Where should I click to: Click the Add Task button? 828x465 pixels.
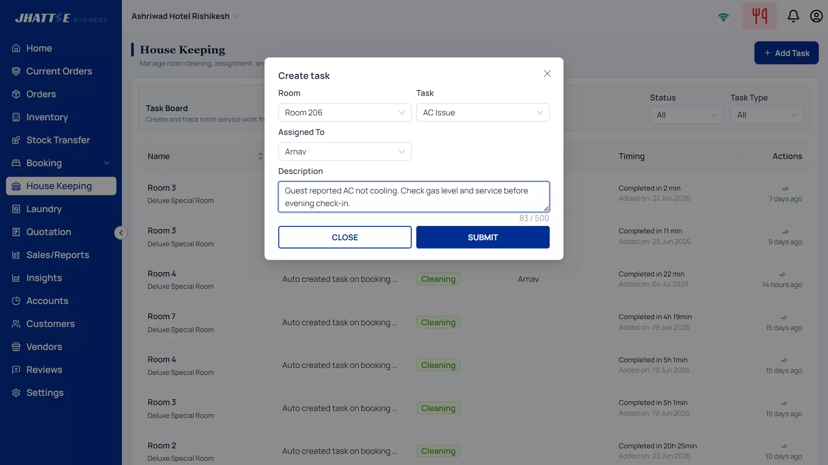pyautogui.click(x=786, y=53)
